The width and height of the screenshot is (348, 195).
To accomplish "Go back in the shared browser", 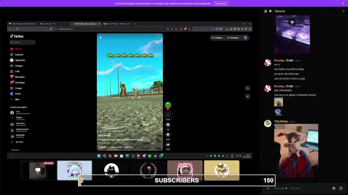I will (x=10, y=29).
